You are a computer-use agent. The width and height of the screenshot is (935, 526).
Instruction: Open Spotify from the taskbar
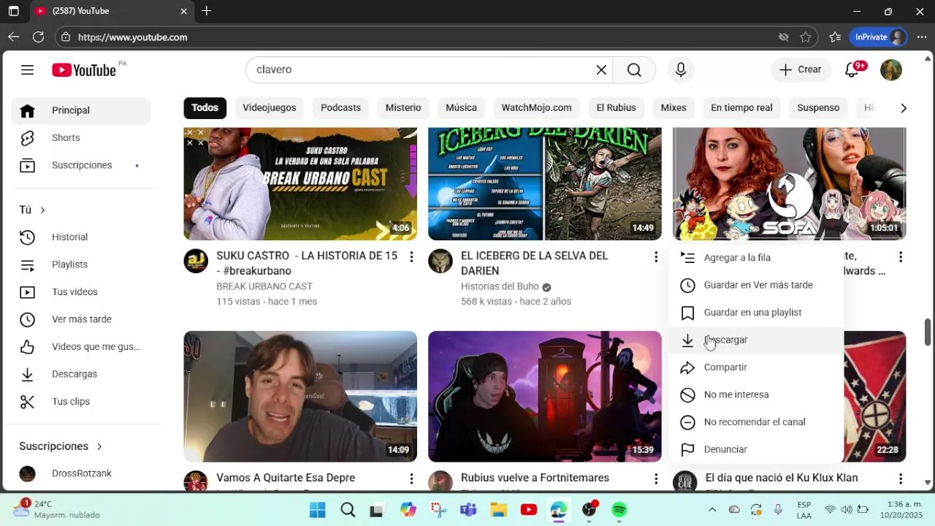619,510
